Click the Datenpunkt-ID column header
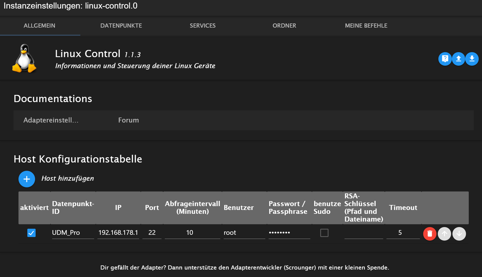Image resolution: width=482 pixels, height=277 pixels. (73, 207)
